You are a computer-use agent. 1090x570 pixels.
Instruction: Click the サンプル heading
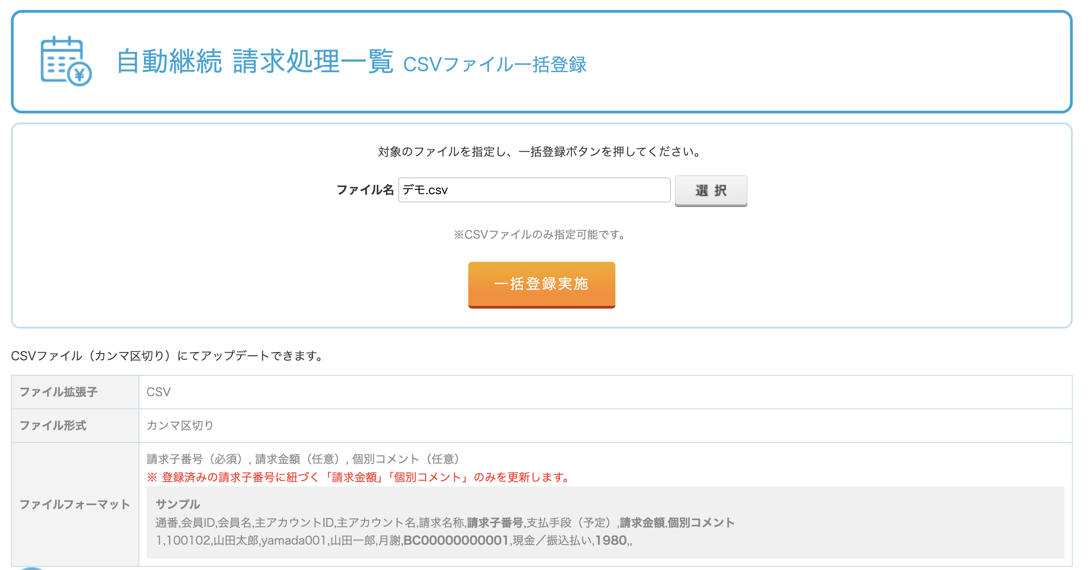point(178,504)
